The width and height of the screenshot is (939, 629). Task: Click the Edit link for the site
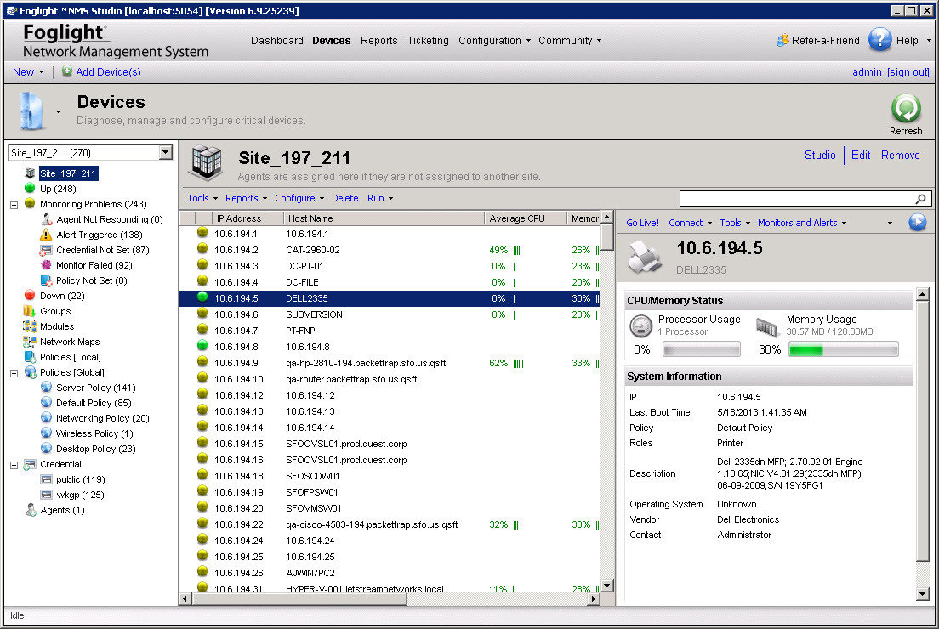click(861, 155)
